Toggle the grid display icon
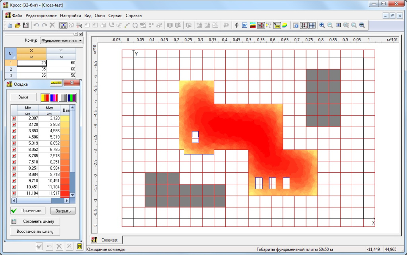 coord(312,25)
